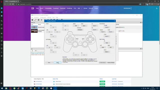Click the RPCS3 logo on the website header

[x=32, y=8]
